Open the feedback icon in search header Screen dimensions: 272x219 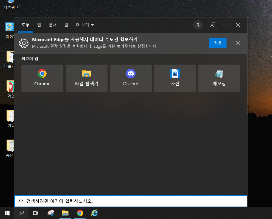point(213,25)
